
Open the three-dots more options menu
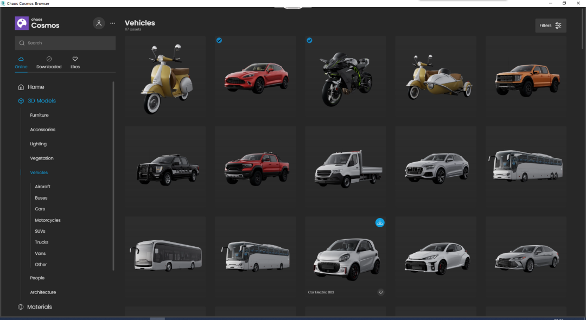click(x=112, y=23)
